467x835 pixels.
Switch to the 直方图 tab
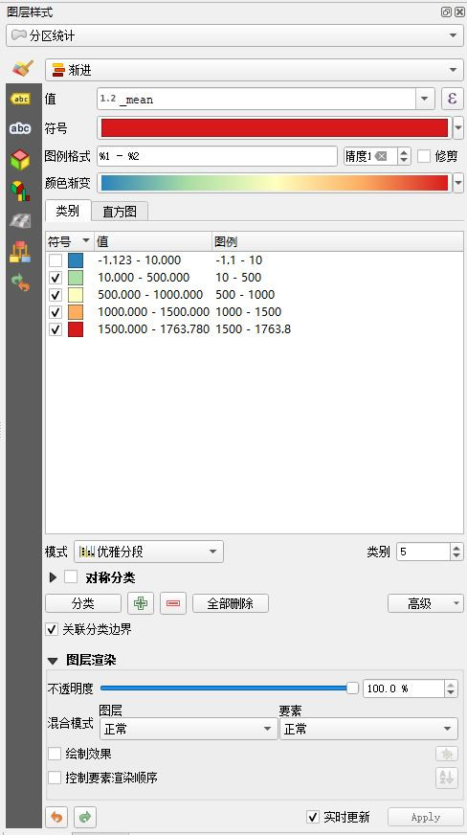tap(120, 212)
